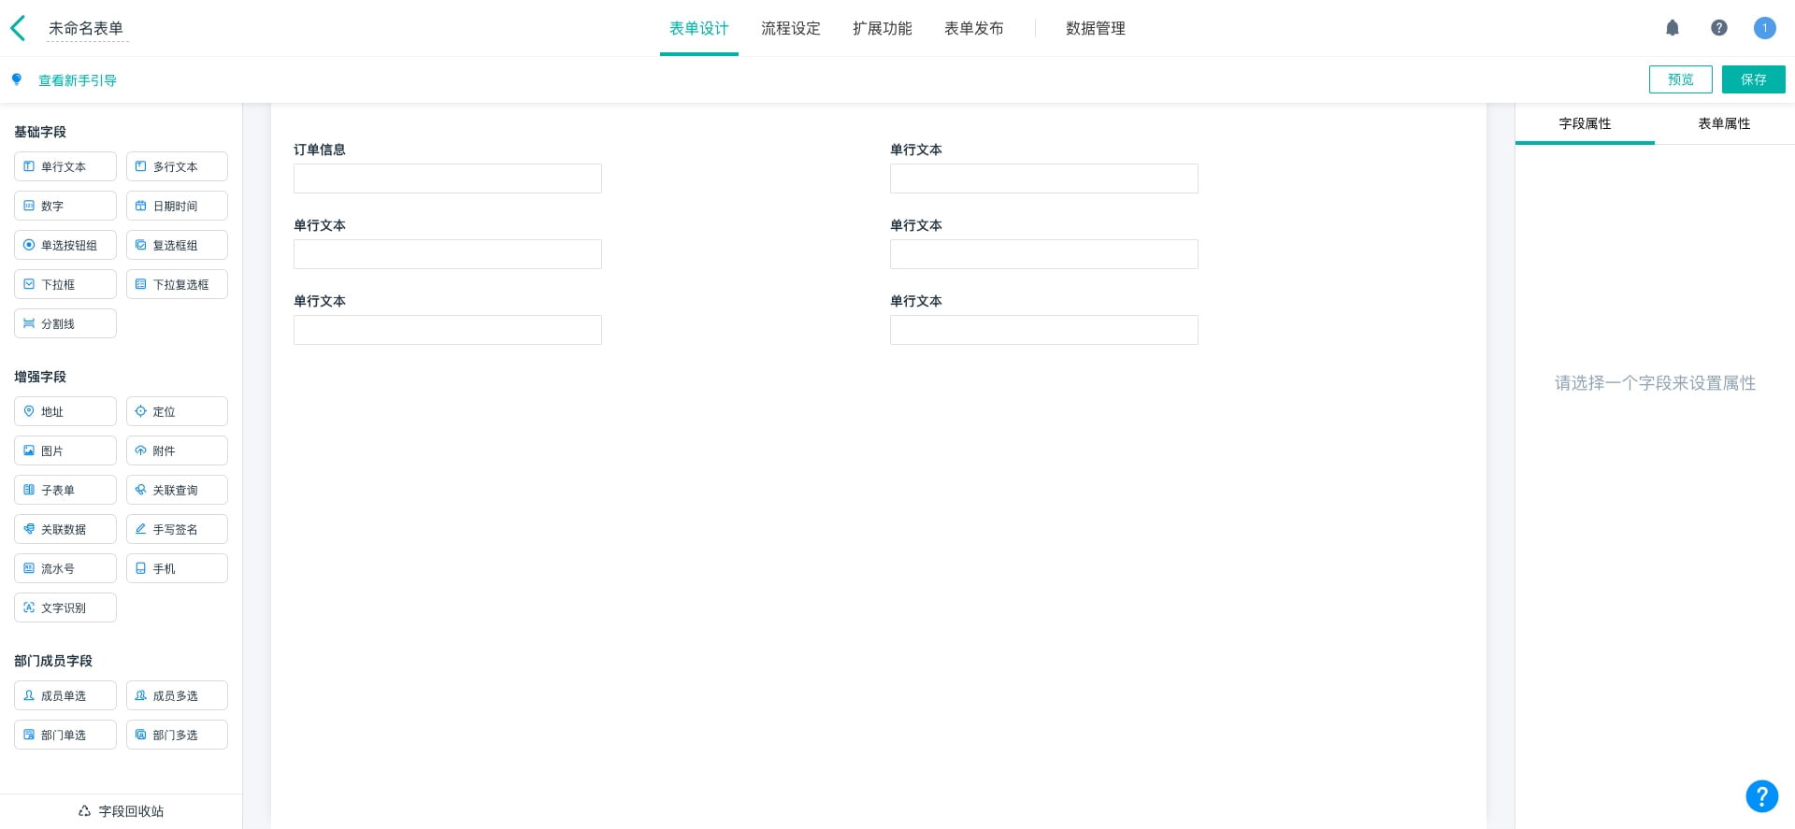Add a 部门单选 field

click(x=65, y=735)
